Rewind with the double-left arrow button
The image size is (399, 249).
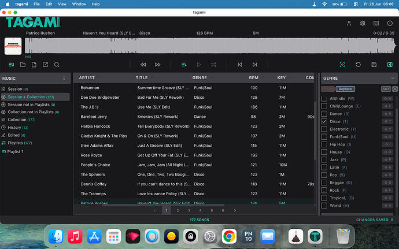tap(143, 65)
